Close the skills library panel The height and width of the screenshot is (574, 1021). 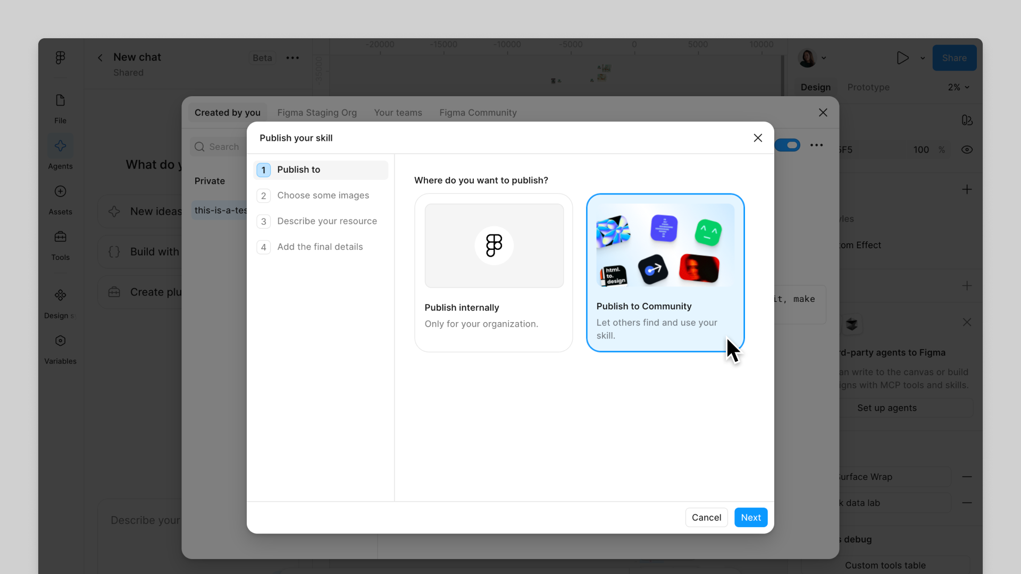point(823,113)
